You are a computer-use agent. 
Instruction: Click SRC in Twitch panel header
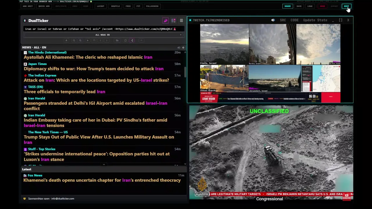click(x=283, y=20)
